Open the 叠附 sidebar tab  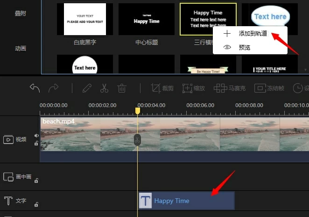(x=21, y=14)
